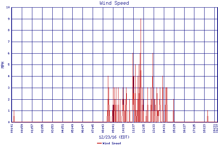This screenshot has height=145, width=218.
Task: Click the 18:23 time label
Action: pos(204,128)
